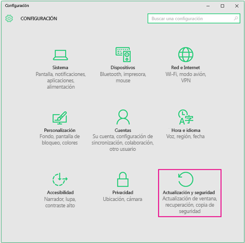Click 'Narrador, lupa, contraste alto' description

coord(60,202)
